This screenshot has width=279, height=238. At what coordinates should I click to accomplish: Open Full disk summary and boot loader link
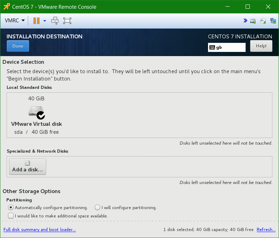[x=40, y=229]
